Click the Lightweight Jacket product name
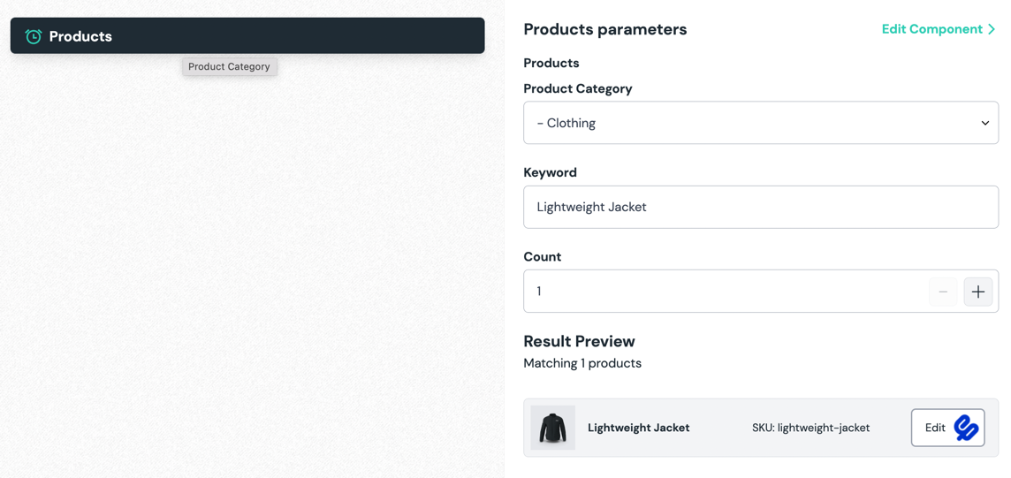The image size is (1011, 478). tap(638, 428)
